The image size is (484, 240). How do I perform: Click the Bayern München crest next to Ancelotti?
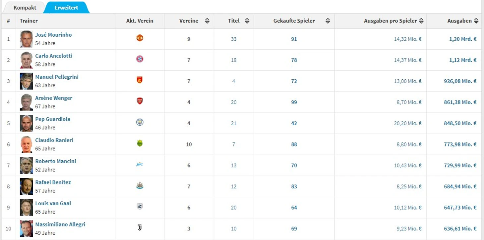pyautogui.click(x=140, y=60)
